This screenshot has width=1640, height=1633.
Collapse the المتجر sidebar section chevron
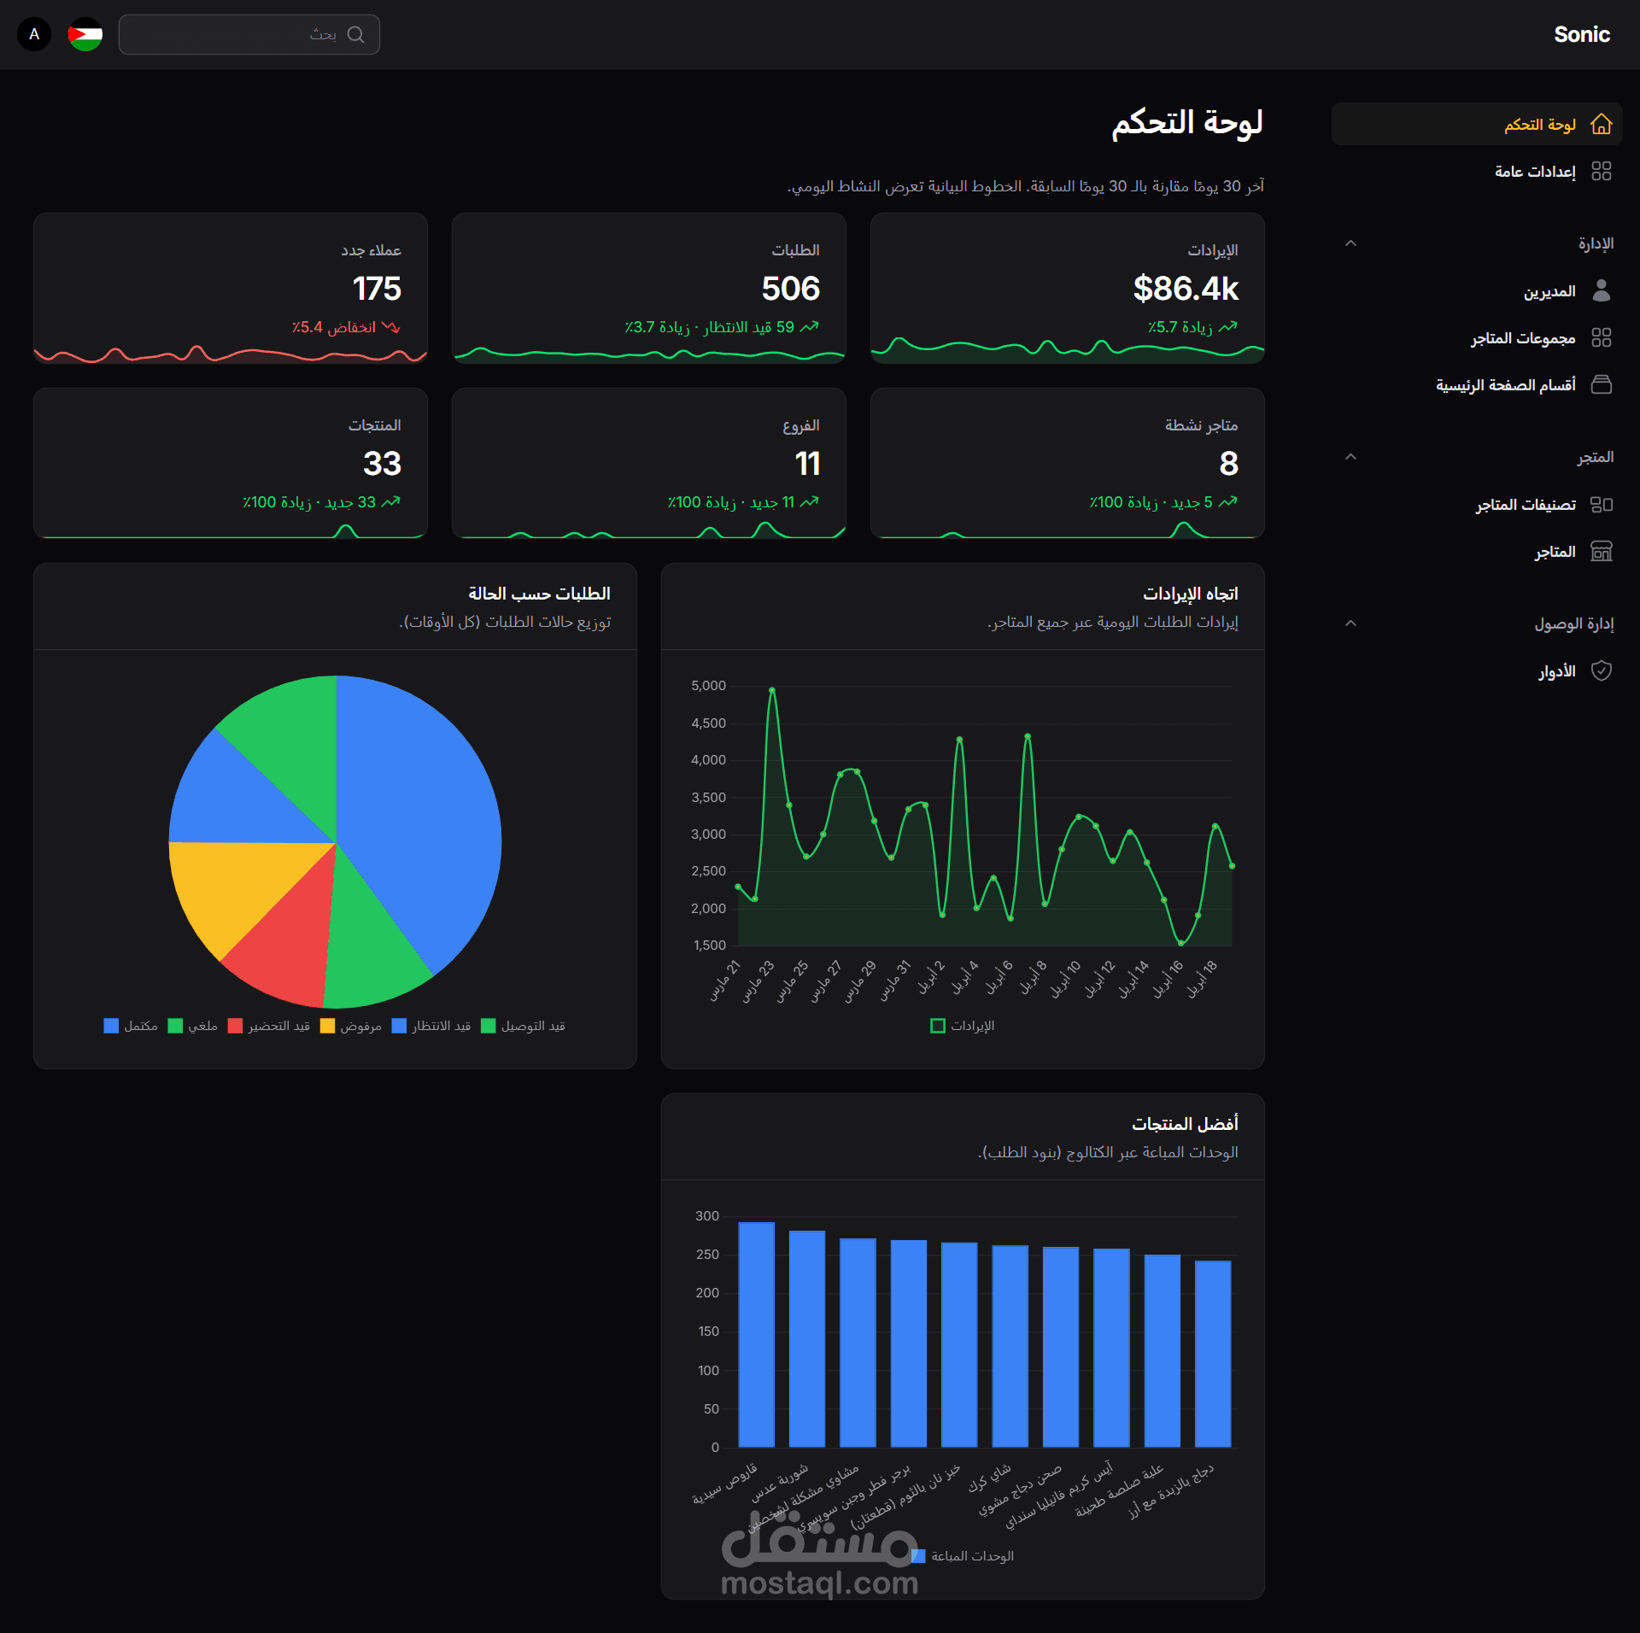tap(1350, 458)
